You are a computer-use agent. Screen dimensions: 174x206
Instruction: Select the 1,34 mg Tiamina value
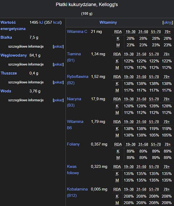click(98, 54)
